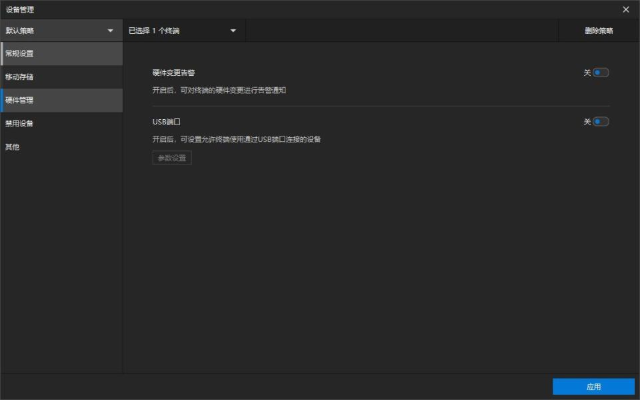
Task: Open the 默认策略 policy dropdown
Action: coord(61,31)
